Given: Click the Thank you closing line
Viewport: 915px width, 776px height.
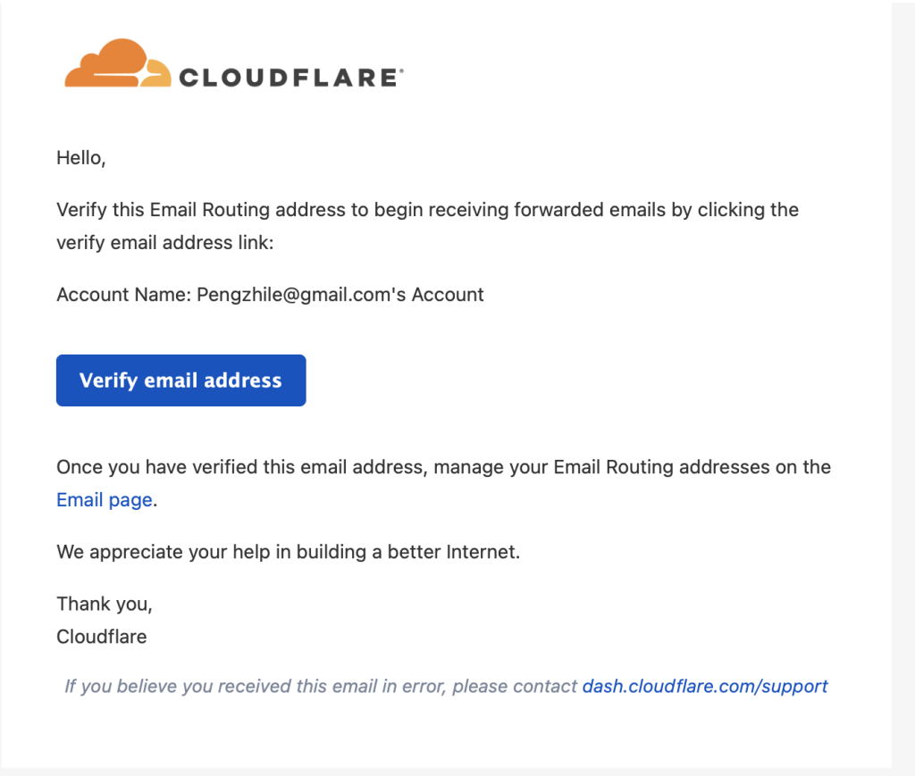Looking at the screenshot, I should 105,604.
